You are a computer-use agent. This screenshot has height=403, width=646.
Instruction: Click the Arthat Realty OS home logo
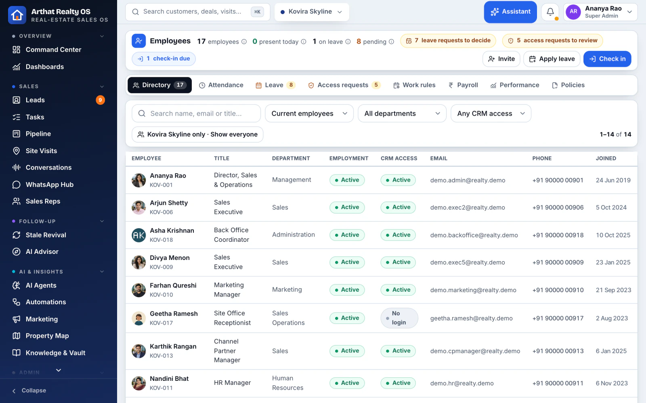tap(17, 15)
